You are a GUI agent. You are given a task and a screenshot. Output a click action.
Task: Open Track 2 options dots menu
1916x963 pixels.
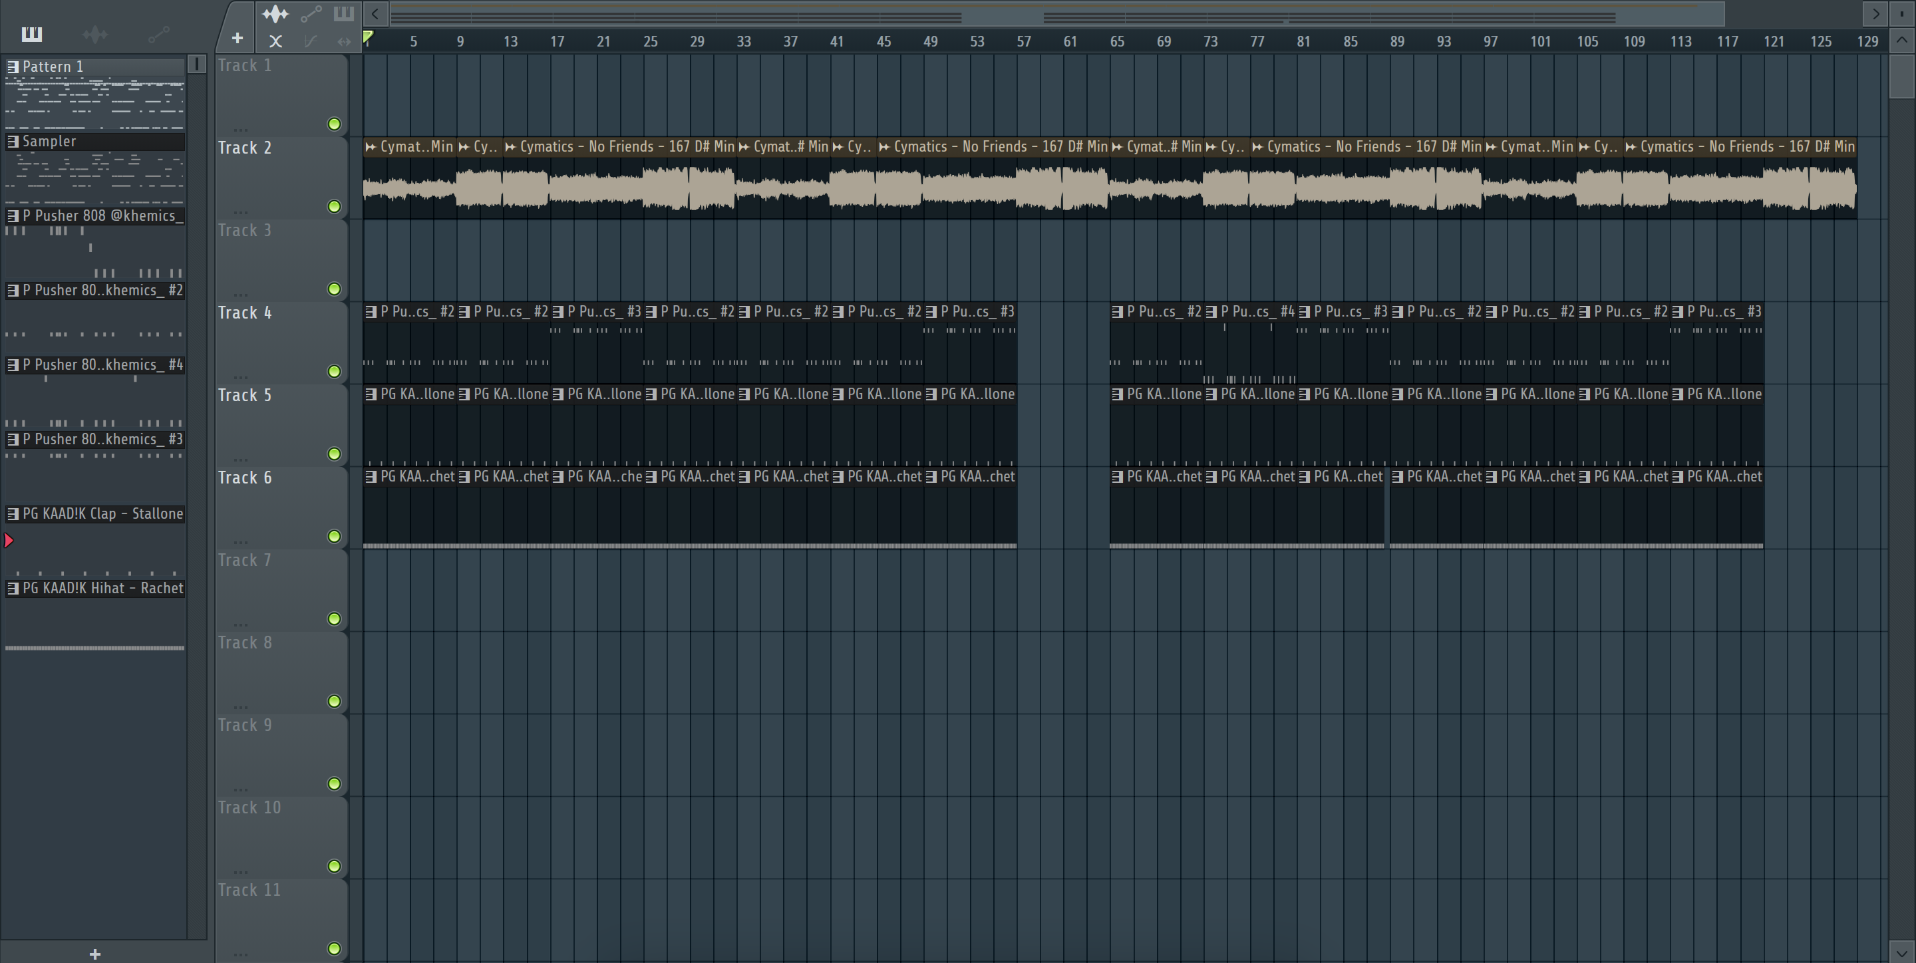click(240, 211)
